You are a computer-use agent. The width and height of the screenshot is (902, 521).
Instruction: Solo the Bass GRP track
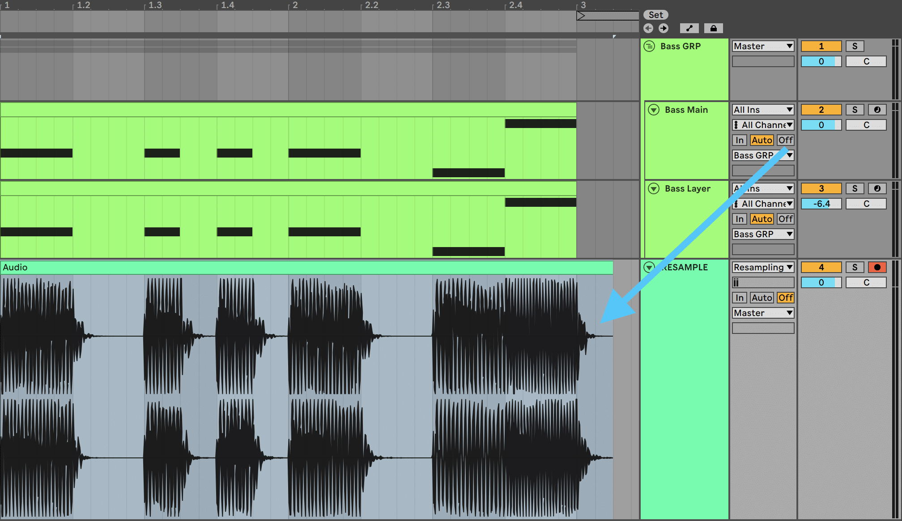[855, 46]
